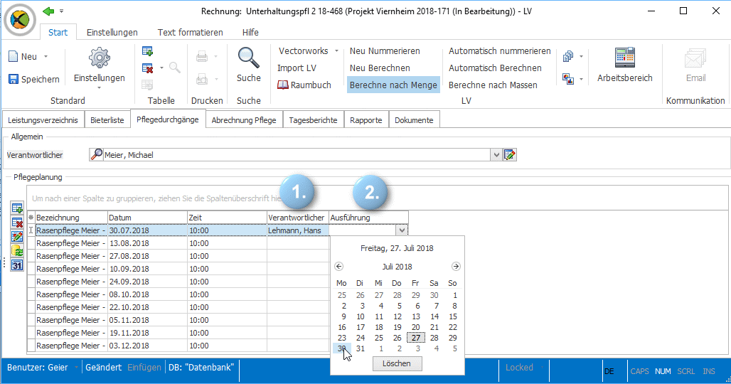Image resolution: width=731 pixels, height=384 pixels.
Task: Click the calendar 31 icon
Action: coord(17,265)
